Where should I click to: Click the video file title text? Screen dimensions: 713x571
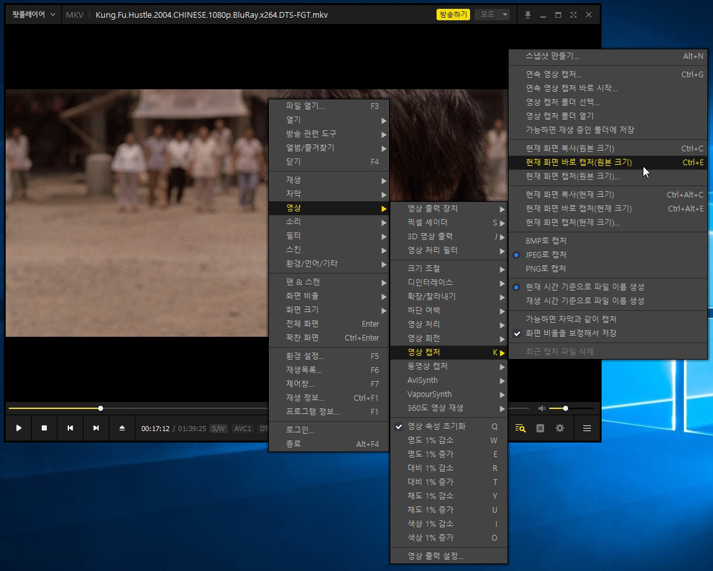click(211, 15)
